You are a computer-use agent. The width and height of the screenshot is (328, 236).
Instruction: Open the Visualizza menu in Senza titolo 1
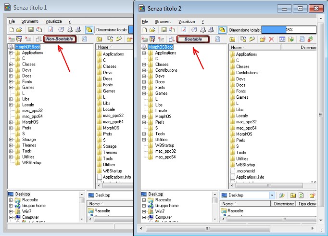pyautogui.click(x=53, y=22)
